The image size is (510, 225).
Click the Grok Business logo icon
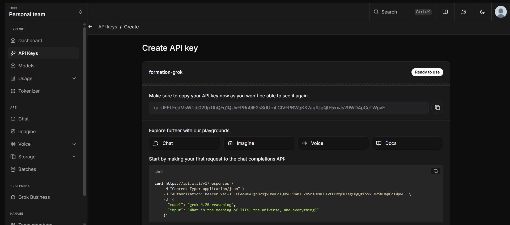point(13,197)
